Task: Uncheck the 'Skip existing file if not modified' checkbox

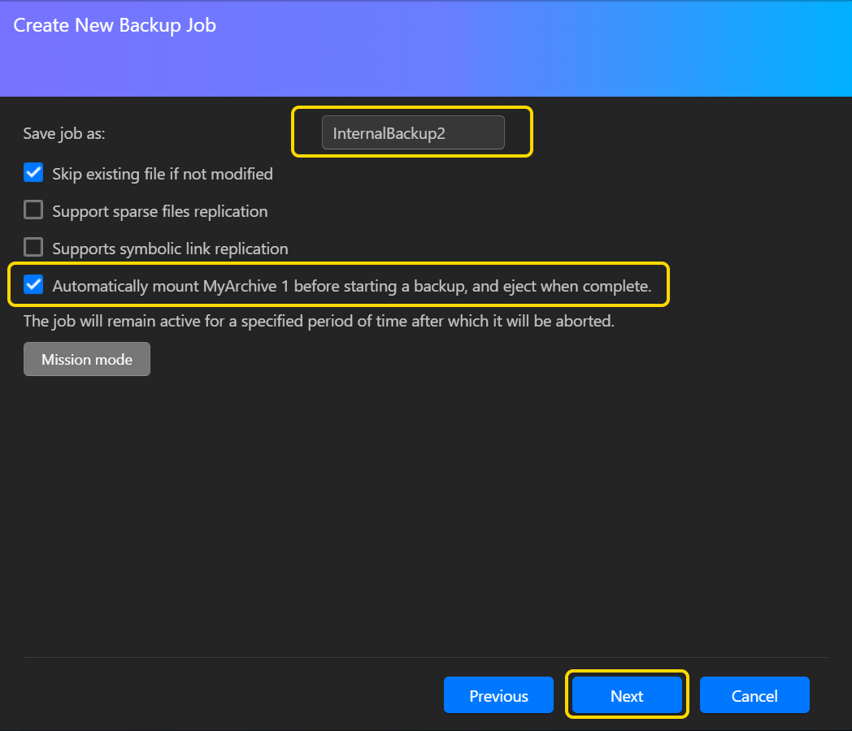Action: pos(33,173)
